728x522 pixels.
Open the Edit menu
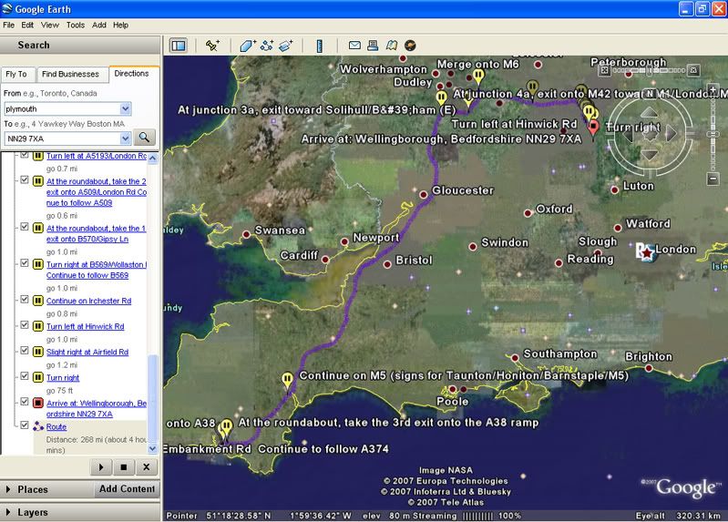coord(27,26)
